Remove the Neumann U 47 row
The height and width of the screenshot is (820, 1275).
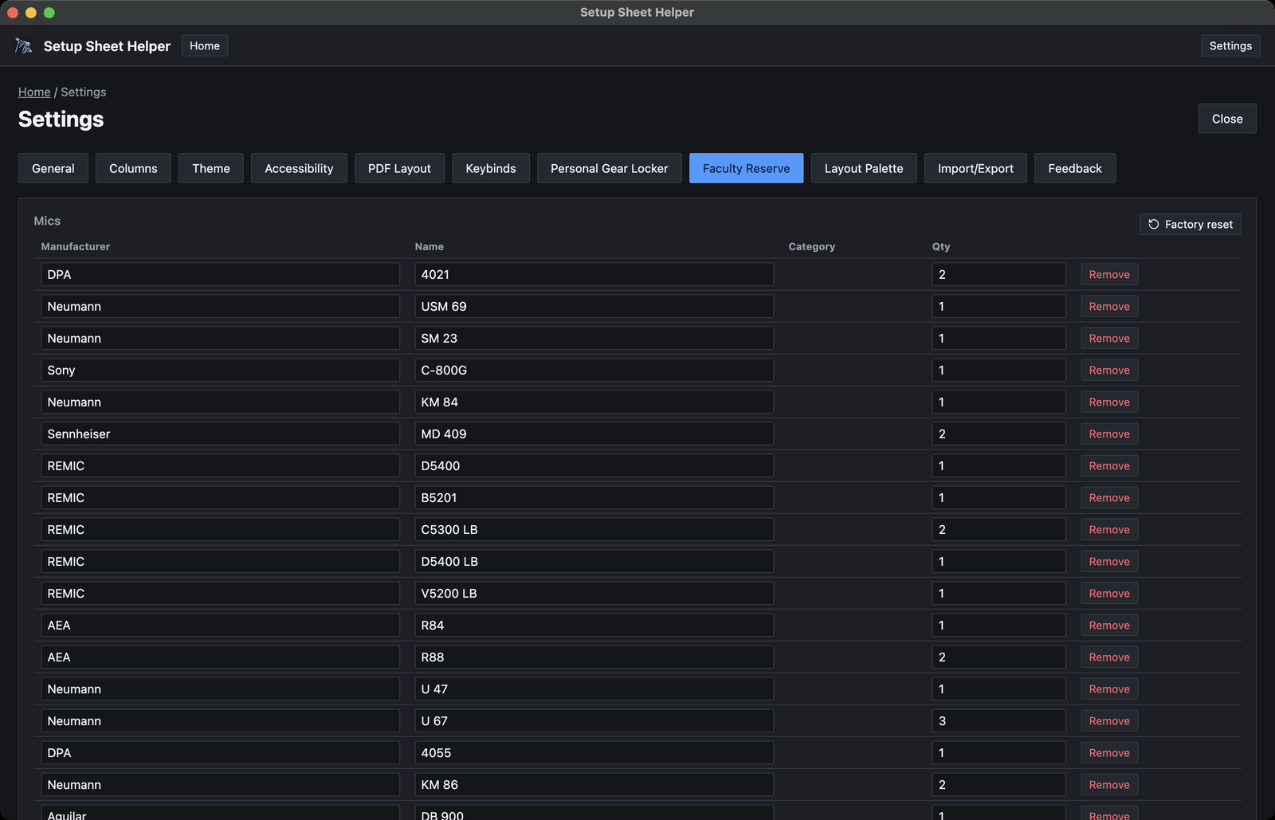coord(1109,689)
